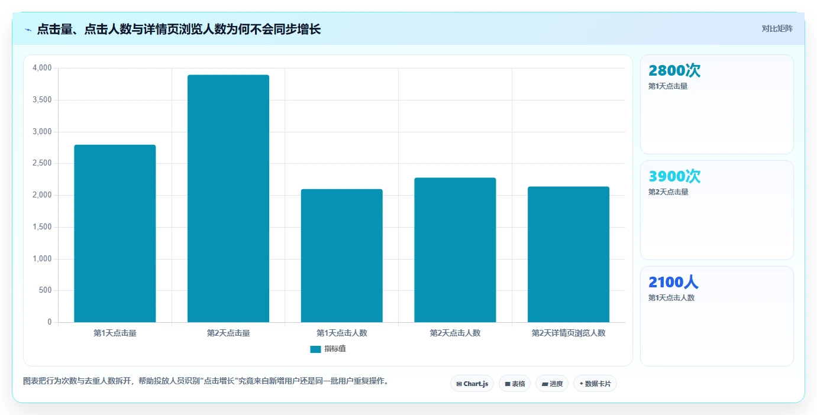Open the 2800次 metric card
817x415 pixels.
coord(717,105)
